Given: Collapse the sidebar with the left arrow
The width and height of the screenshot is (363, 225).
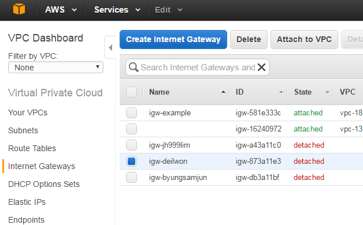Looking at the screenshot, I should 110,47.
